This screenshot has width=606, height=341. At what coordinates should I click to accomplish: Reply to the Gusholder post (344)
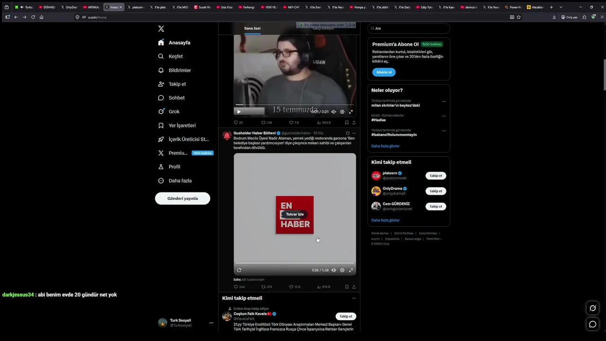[239, 287]
